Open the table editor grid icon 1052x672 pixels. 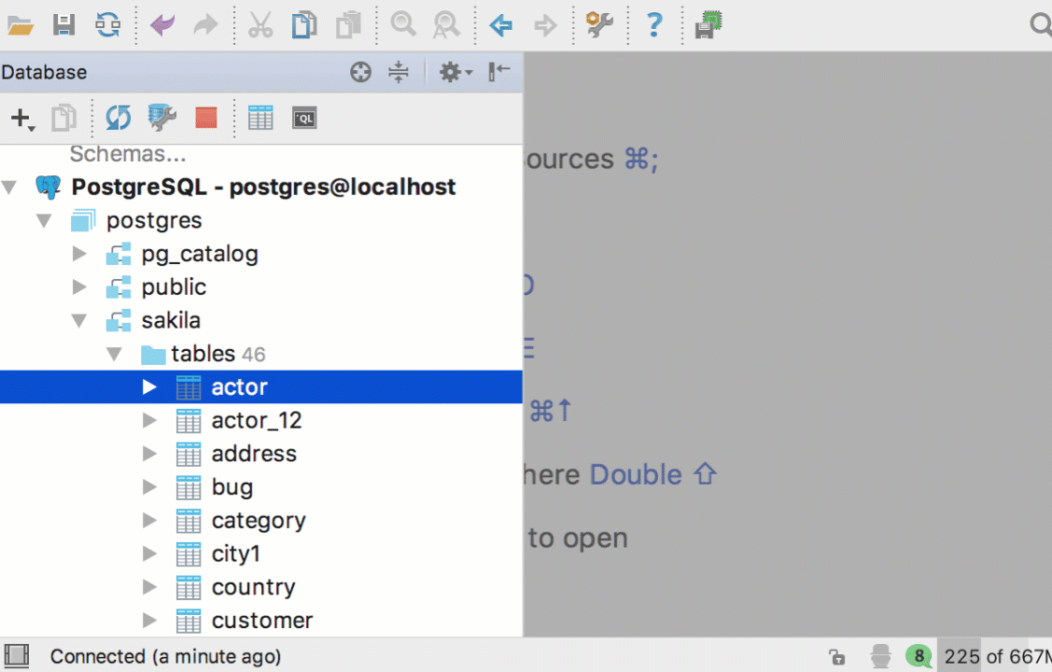pyautogui.click(x=260, y=118)
